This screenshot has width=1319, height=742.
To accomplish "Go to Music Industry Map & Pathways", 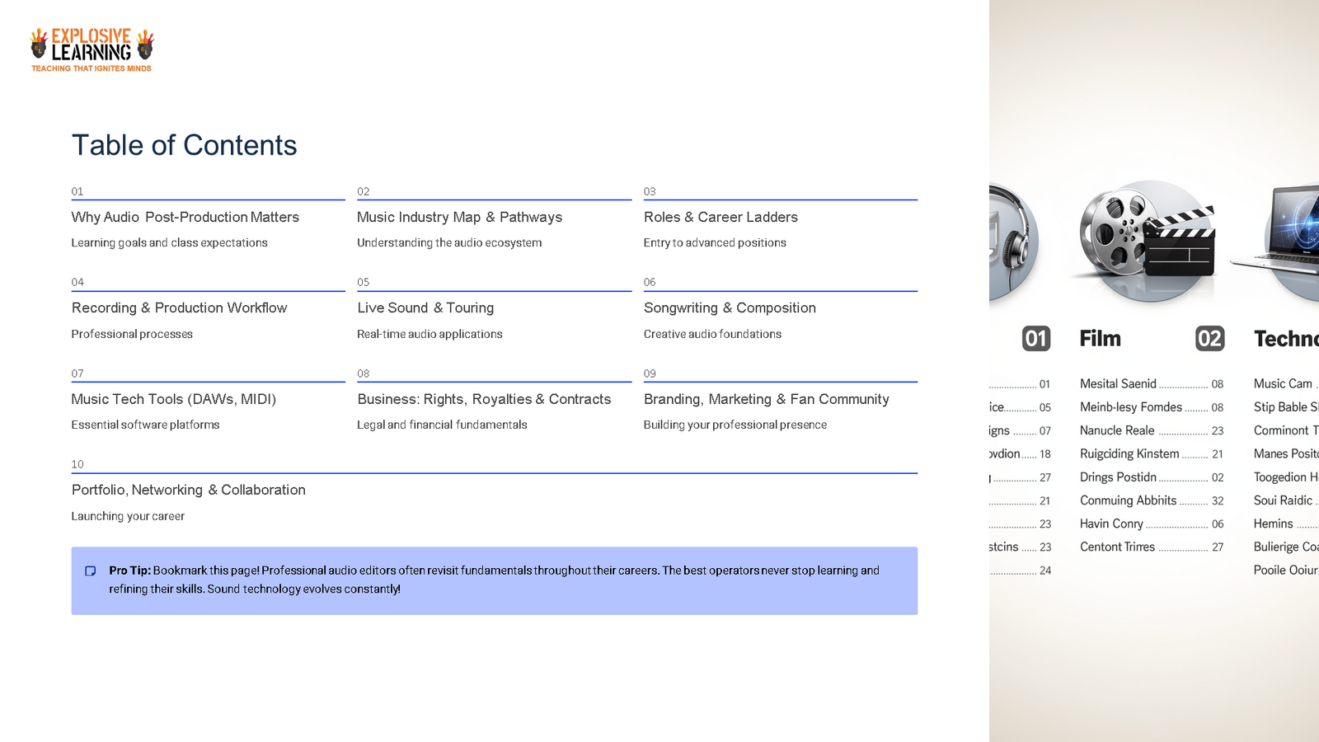I will coord(459,217).
